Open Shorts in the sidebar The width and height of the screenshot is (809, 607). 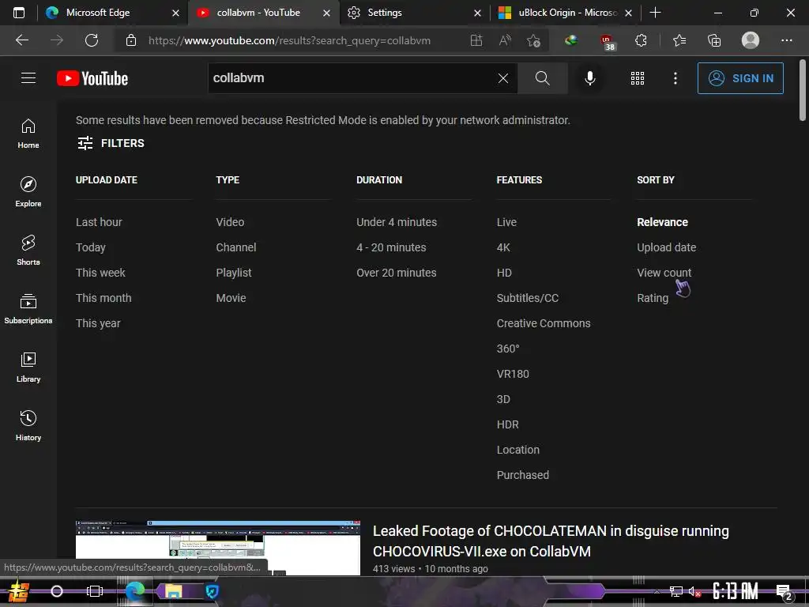(x=28, y=250)
